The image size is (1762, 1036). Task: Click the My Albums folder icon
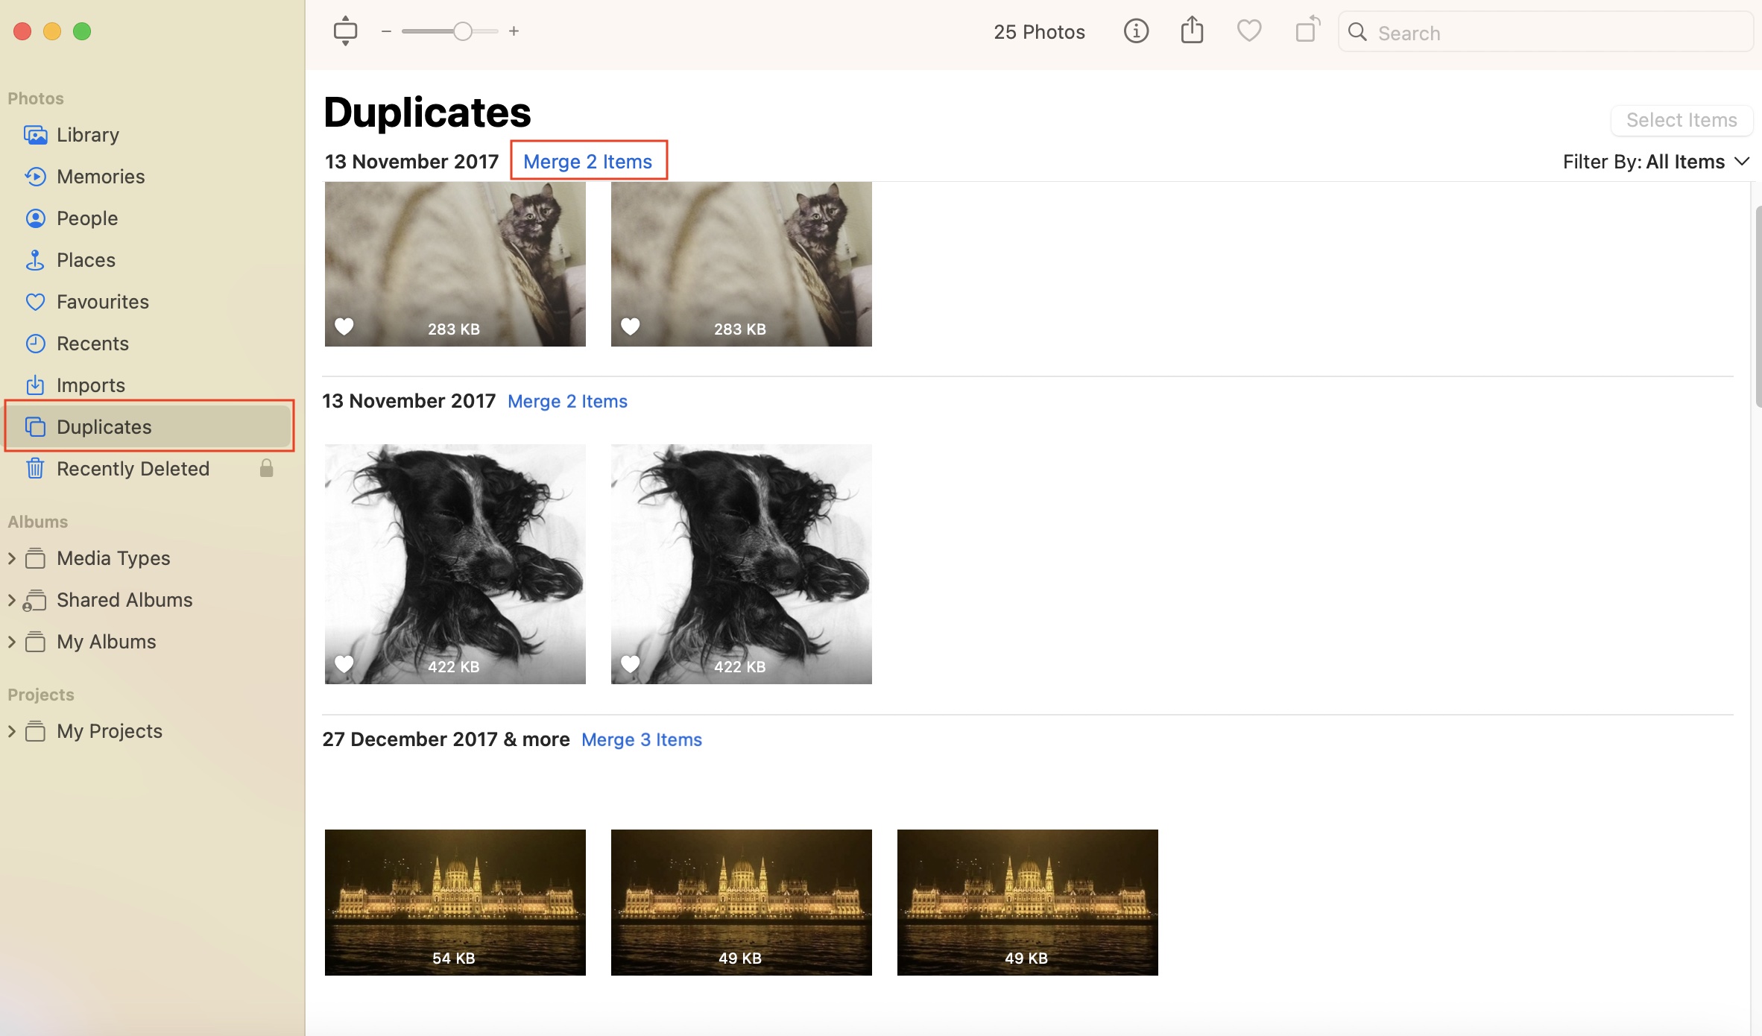tap(35, 642)
